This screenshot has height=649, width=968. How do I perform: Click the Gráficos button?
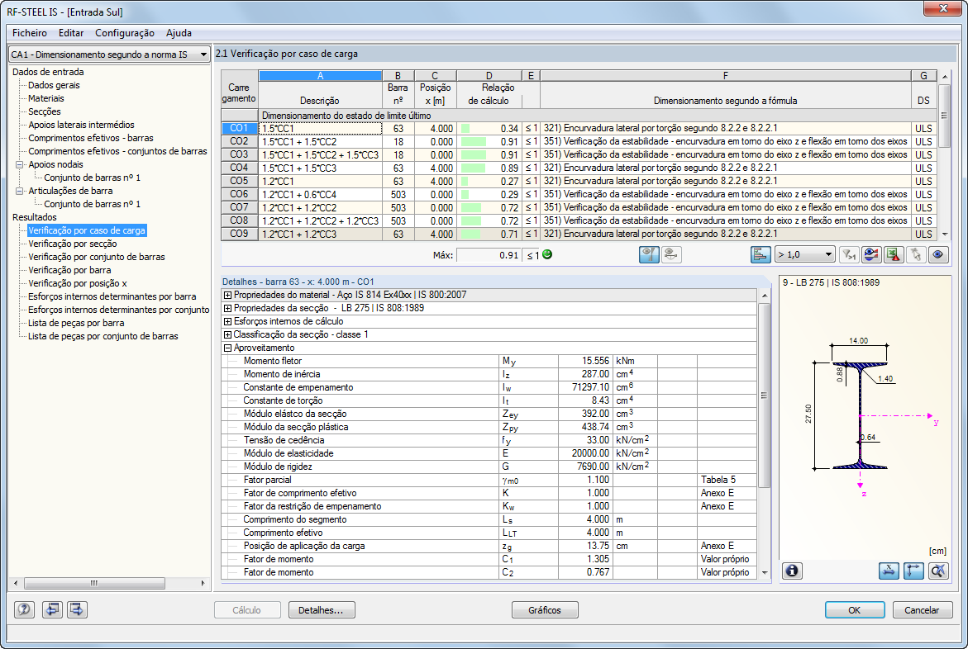point(545,610)
